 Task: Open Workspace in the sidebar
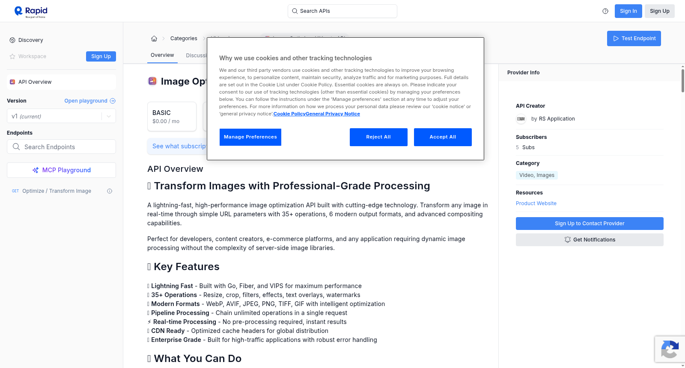tap(32, 56)
